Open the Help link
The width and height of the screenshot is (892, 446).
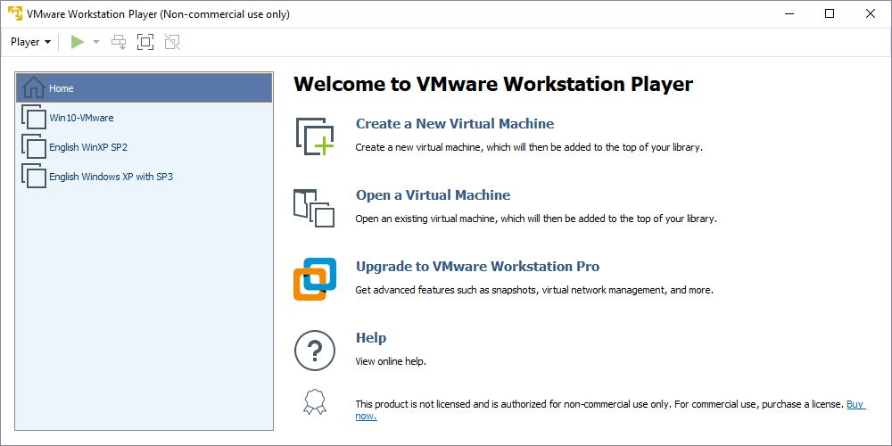click(371, 338)
